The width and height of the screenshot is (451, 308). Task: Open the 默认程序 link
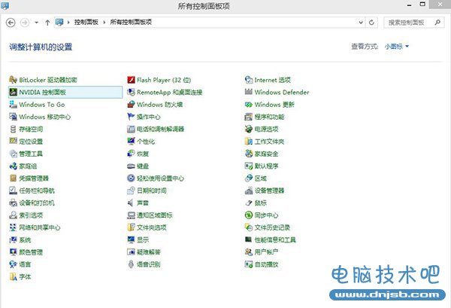(x=266, y=166)
